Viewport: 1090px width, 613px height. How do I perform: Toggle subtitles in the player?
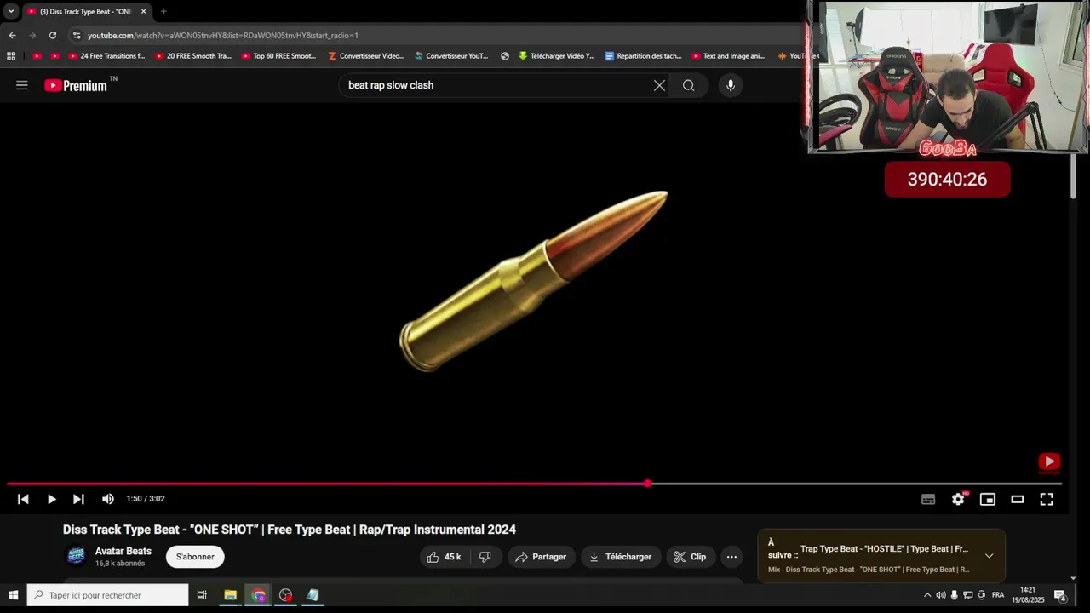(x=928, y=499)
